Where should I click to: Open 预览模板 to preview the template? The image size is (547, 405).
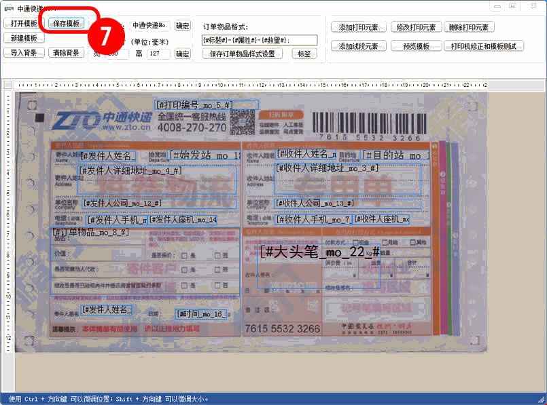416,47
